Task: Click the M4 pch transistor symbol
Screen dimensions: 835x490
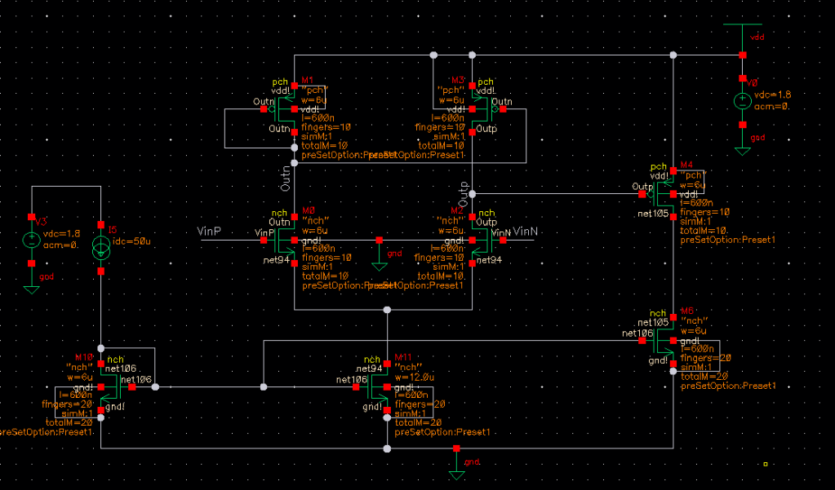Action: (665, 193)
